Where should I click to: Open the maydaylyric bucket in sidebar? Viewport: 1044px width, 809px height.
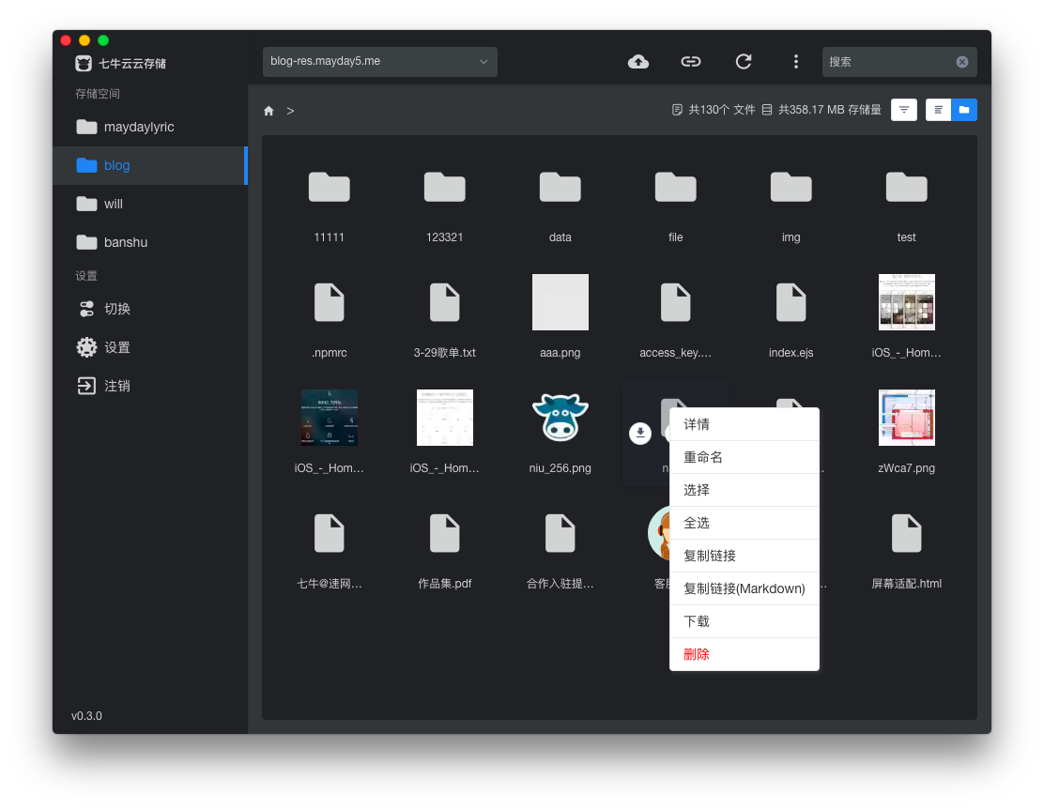pyautogui.click(x=138, y=127)
